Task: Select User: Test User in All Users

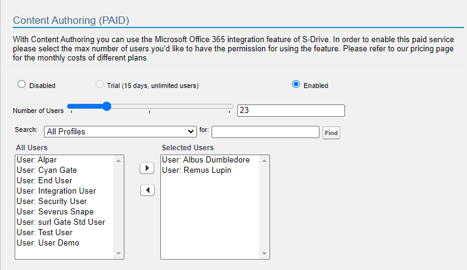Action: point(45,232)
